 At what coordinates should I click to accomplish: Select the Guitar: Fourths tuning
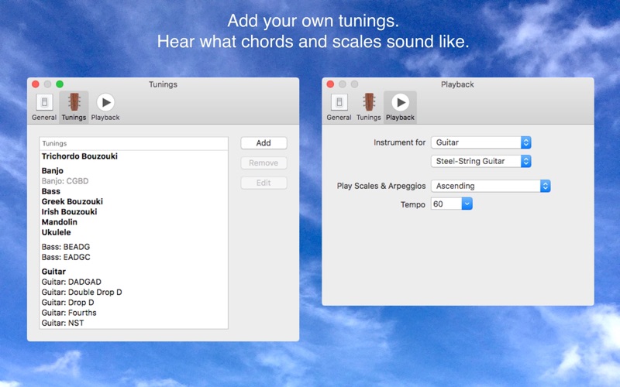point(133,313)
